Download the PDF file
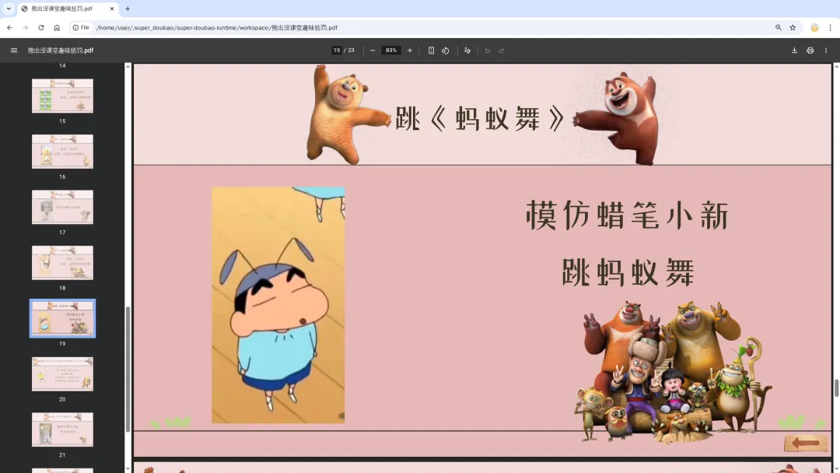This screenshot has width=840, height=473. point(794,51)
